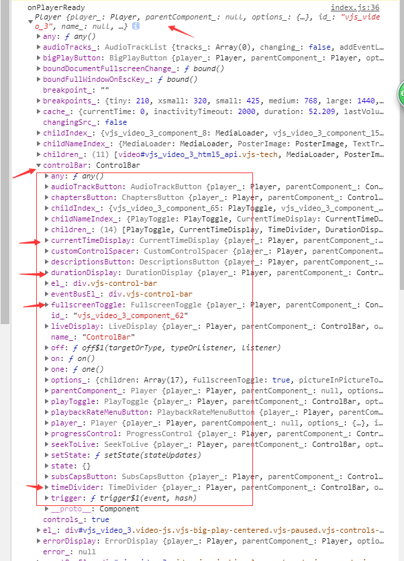Expand the bigPlayButton property
404x561 pixels.
tap(39, 58)
